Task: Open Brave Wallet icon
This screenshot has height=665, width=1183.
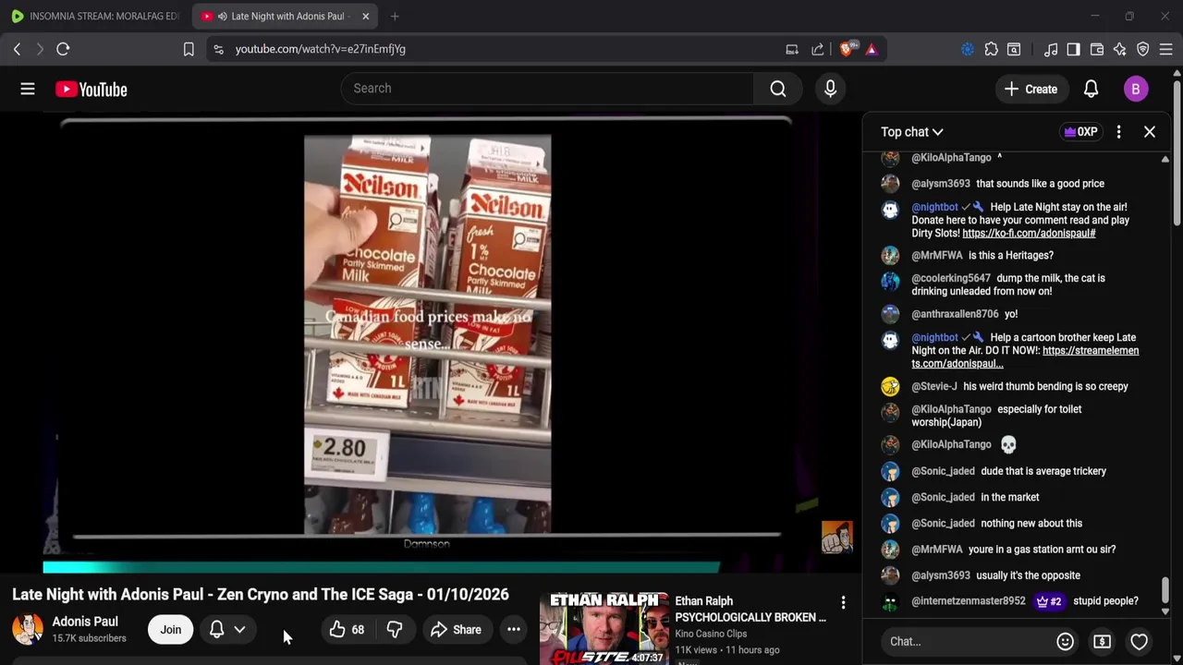Action: pyautogui.click(x=1097, y=49)
